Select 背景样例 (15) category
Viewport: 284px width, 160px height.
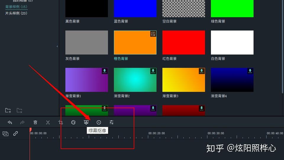click(x=16, y=7)
